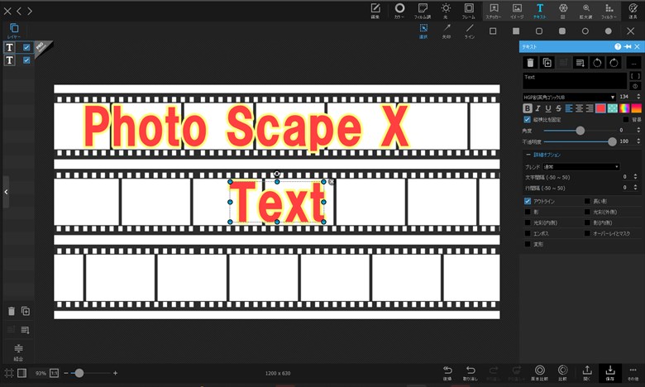This screenshot has width=645, height=387.
Task: Duplicate text object in text panel
Action: (547, 63)
